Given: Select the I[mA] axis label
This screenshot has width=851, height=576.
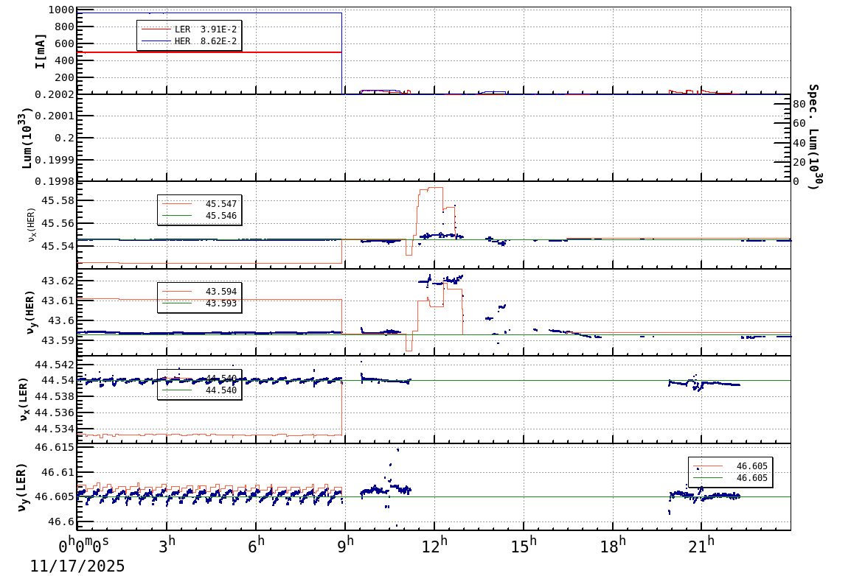Looking at the screenshot, I should tap(41, 52).
